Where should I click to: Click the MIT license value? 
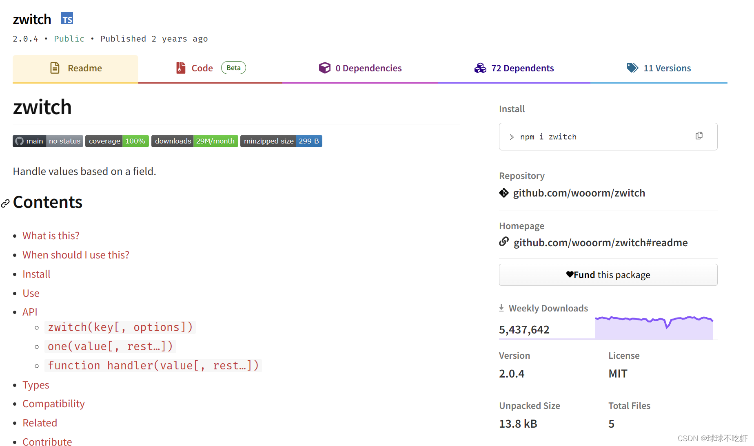[x=618, y=373]
